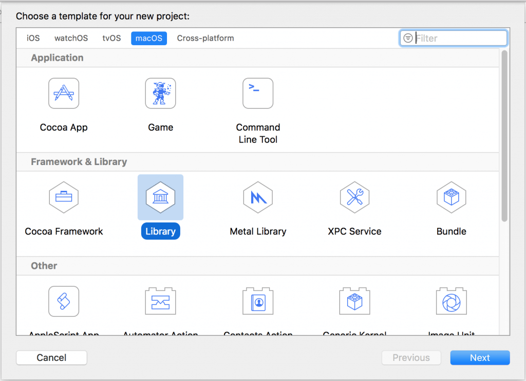The width and height of the screenshot is (526, 381).
Task: Choose the Game template icon
Action: click(x=160, y=93)
